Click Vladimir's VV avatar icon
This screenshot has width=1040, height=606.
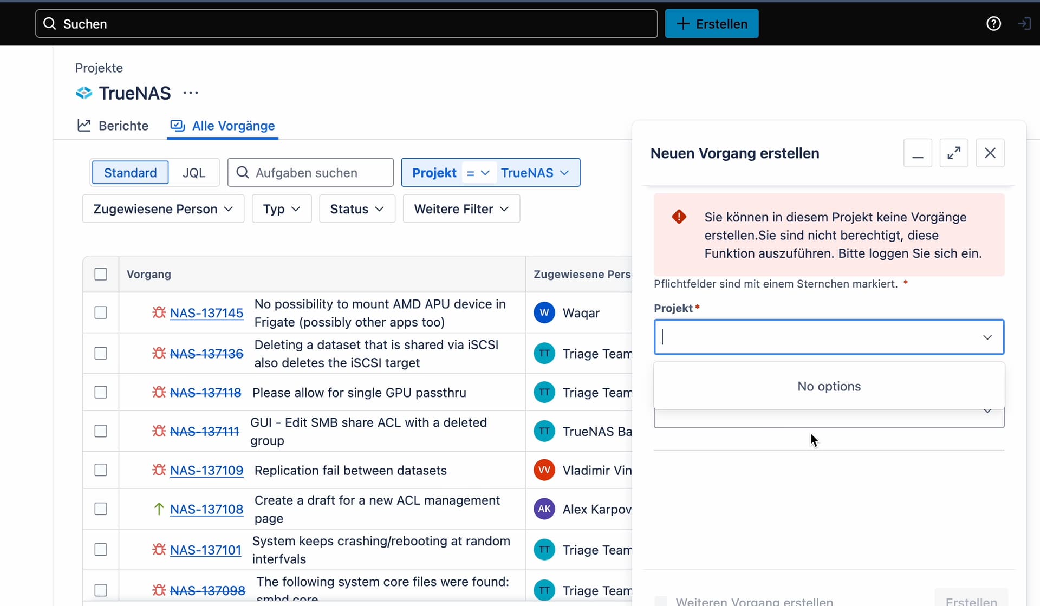click(x=544, y=470)
